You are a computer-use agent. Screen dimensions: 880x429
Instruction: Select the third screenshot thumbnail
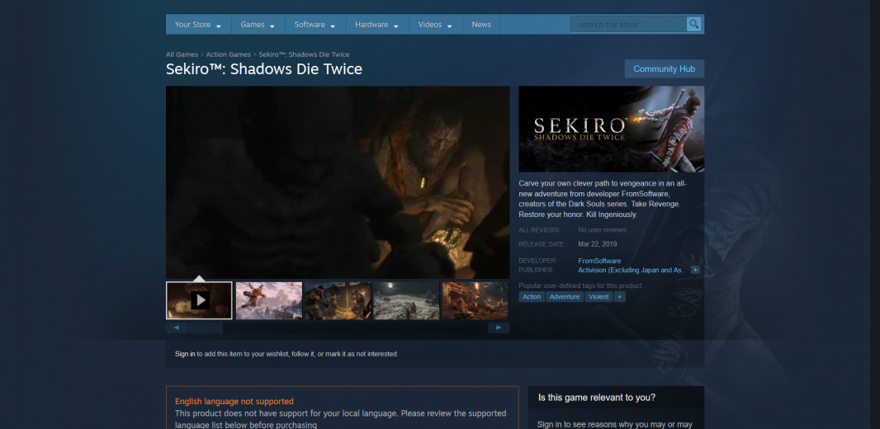pos(338,300)
